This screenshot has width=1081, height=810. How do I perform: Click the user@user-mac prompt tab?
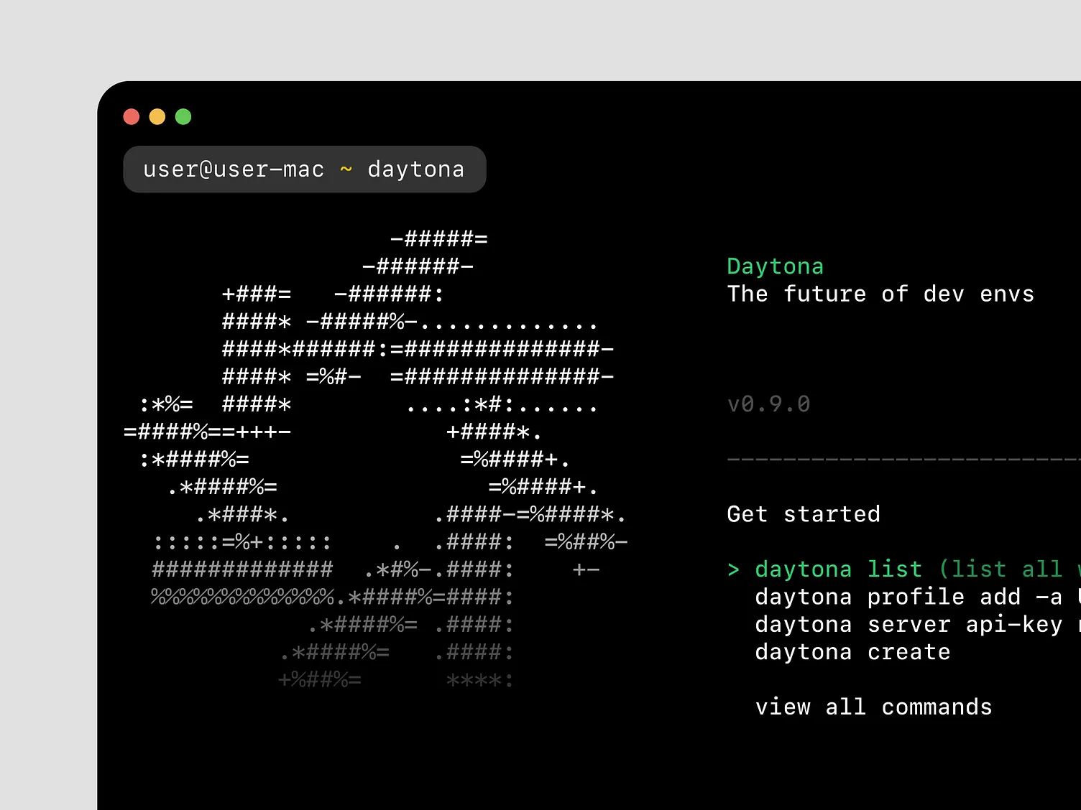tap(233, 169)
